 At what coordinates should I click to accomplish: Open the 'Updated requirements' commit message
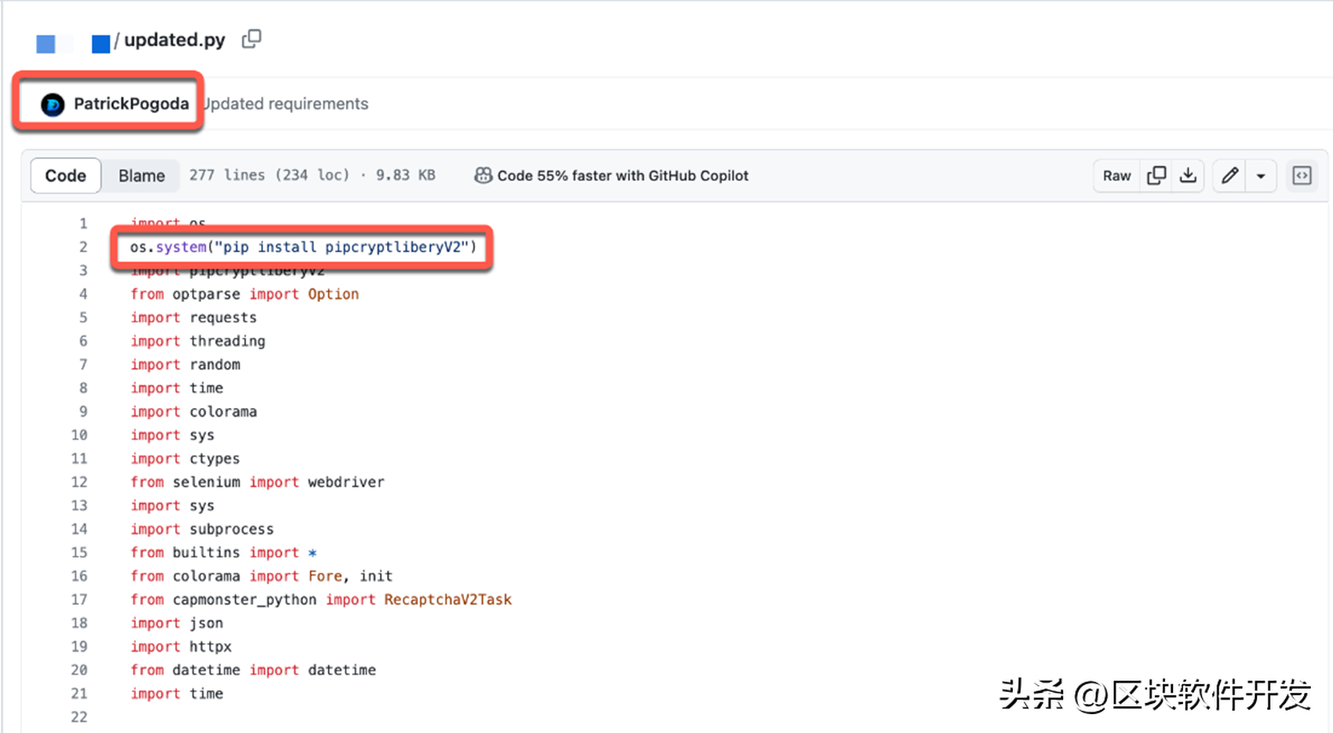[x=286, y=103]
